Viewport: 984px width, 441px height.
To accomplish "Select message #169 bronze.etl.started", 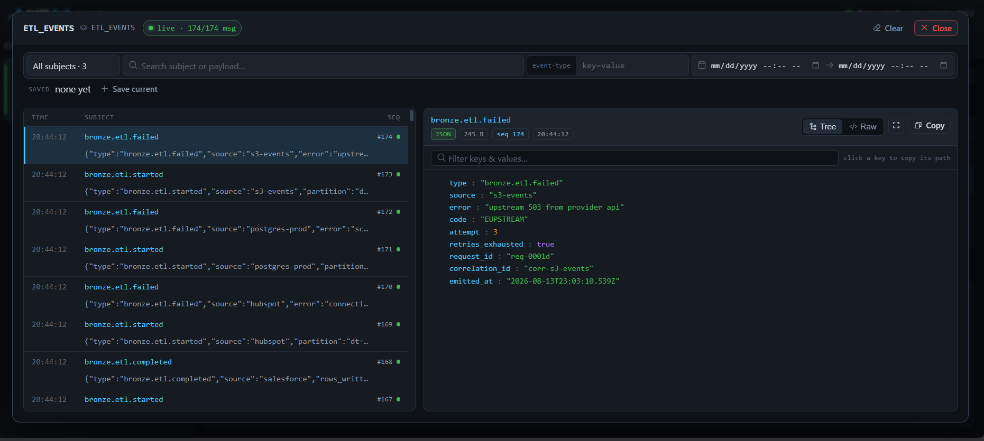I will click(x=216, y=333).
